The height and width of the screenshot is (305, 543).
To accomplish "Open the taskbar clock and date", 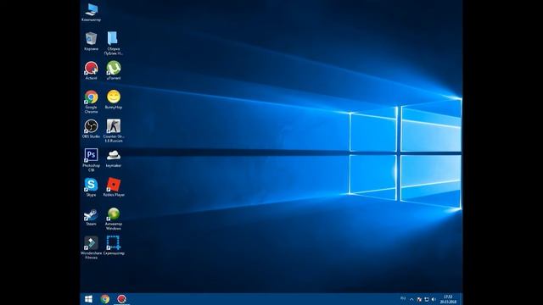I will 448,299.
